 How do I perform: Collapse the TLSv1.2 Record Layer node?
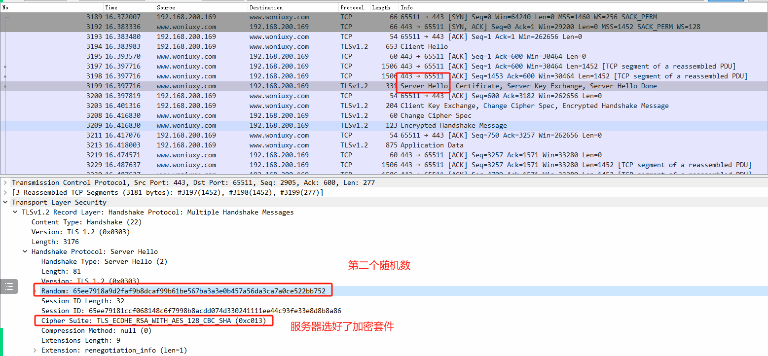coord(15,212)
